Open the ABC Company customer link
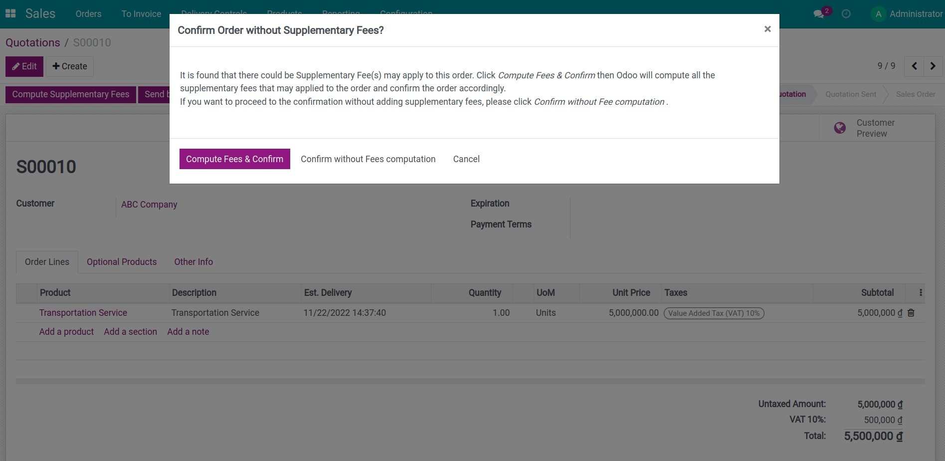Image resolution: width=945 pixels, height=461 pixels. [149, 204]
